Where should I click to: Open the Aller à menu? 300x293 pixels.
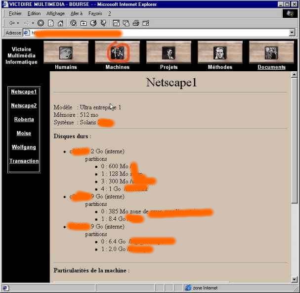click(77, 13)
